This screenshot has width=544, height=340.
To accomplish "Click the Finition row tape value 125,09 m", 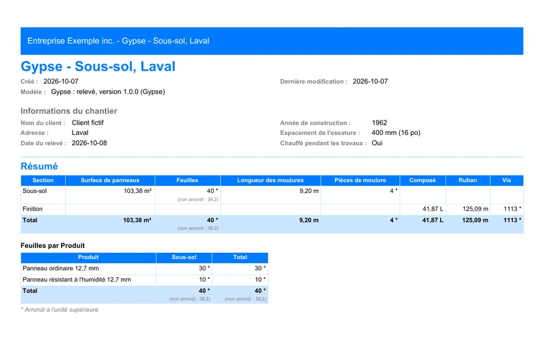I will (475, 209).
